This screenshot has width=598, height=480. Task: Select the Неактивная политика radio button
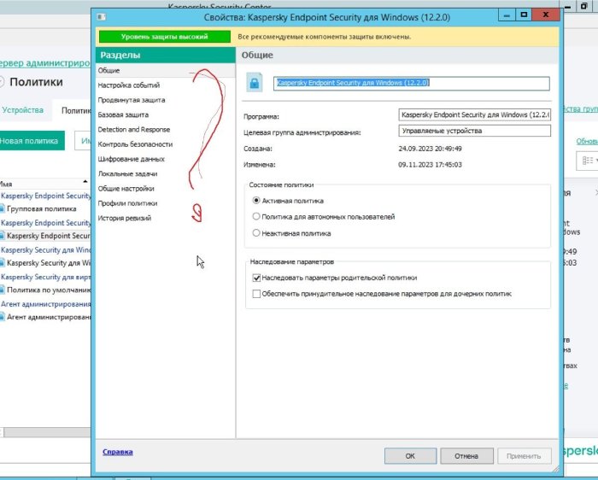[x=256, y=233]
